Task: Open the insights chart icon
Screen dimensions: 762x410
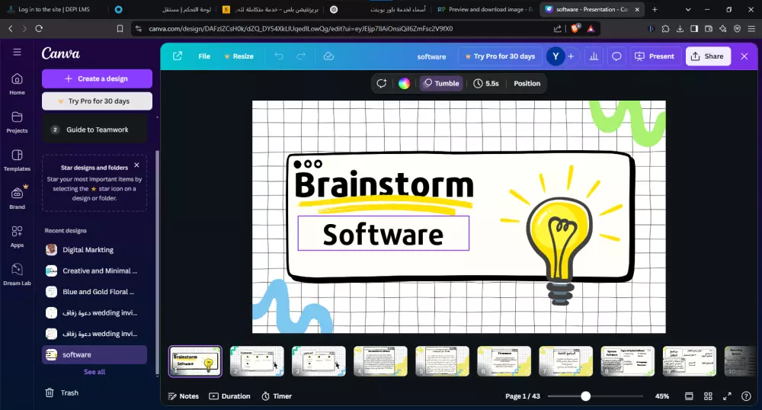Action: (594, 56)
